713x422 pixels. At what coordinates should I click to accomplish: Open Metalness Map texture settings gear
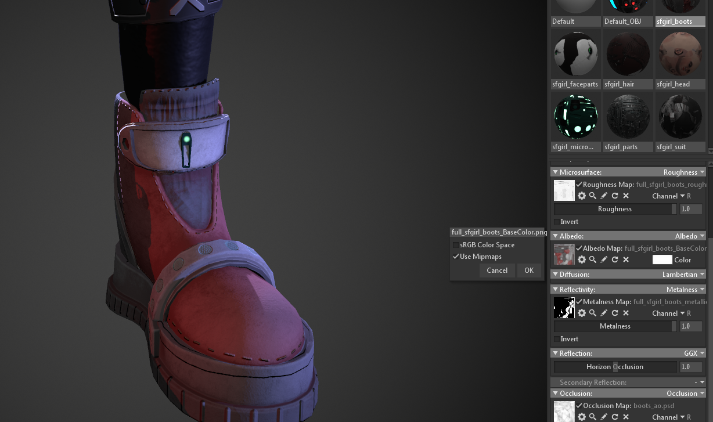[x=582, y=313]
